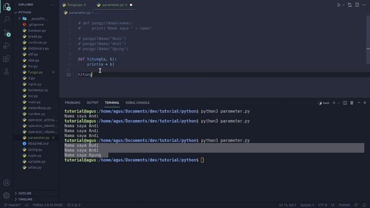This screenshot has width=370, height=208.
Task: Open .gitignore in the explorer
Action: [x=36, y=24]
